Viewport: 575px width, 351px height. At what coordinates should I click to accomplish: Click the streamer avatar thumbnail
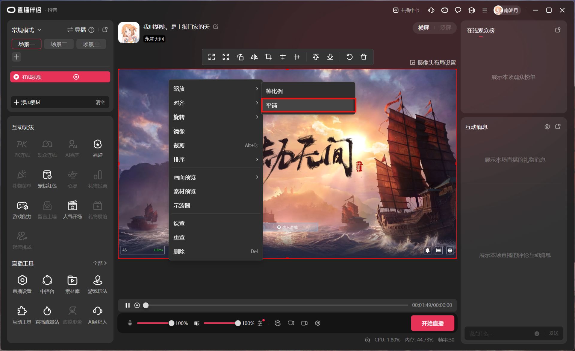[129, 33]
